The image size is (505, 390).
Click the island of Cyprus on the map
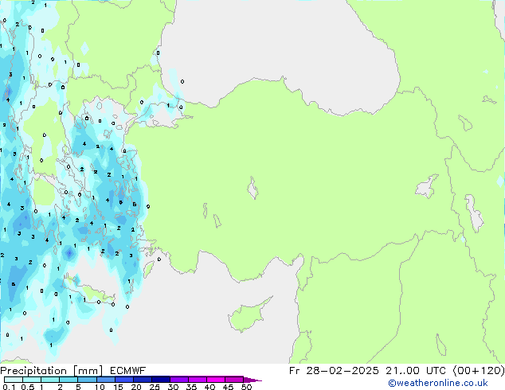pos(248,316)
